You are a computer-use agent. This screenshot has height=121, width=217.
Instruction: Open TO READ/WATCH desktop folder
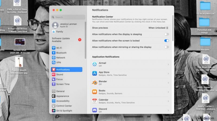(205, 6)
